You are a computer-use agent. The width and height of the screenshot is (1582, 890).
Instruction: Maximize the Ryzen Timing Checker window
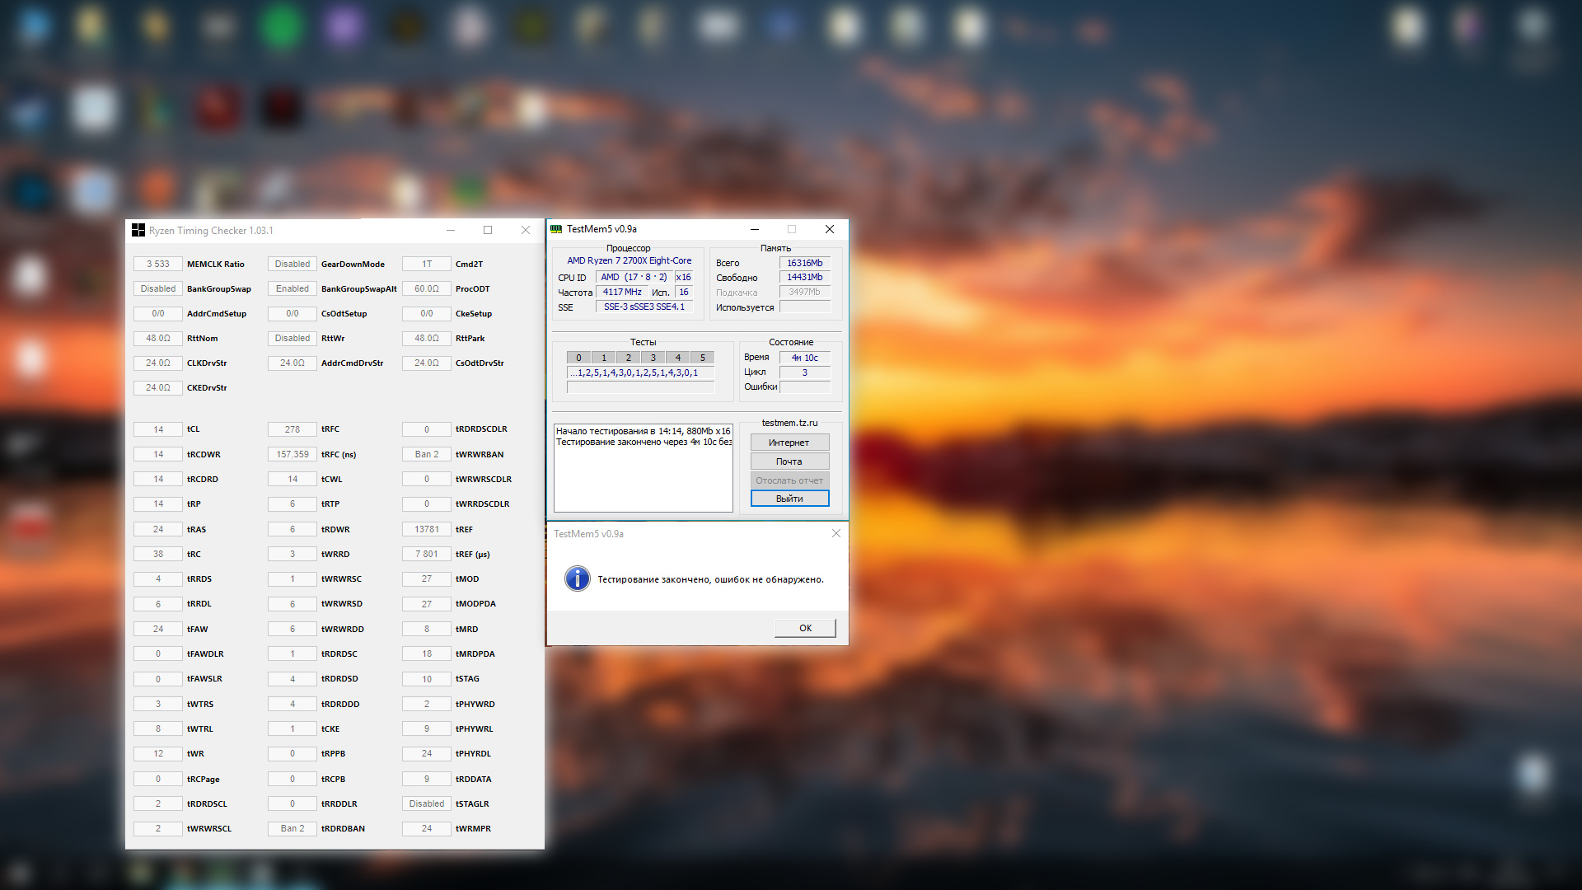tap(488, 231)
